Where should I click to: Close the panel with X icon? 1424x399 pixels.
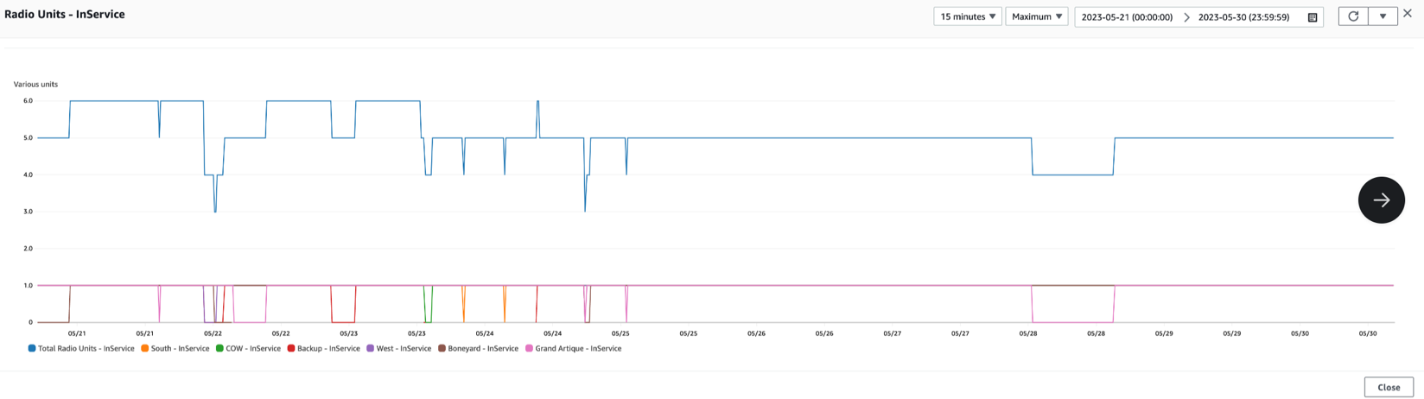(x=1408, y=14)
